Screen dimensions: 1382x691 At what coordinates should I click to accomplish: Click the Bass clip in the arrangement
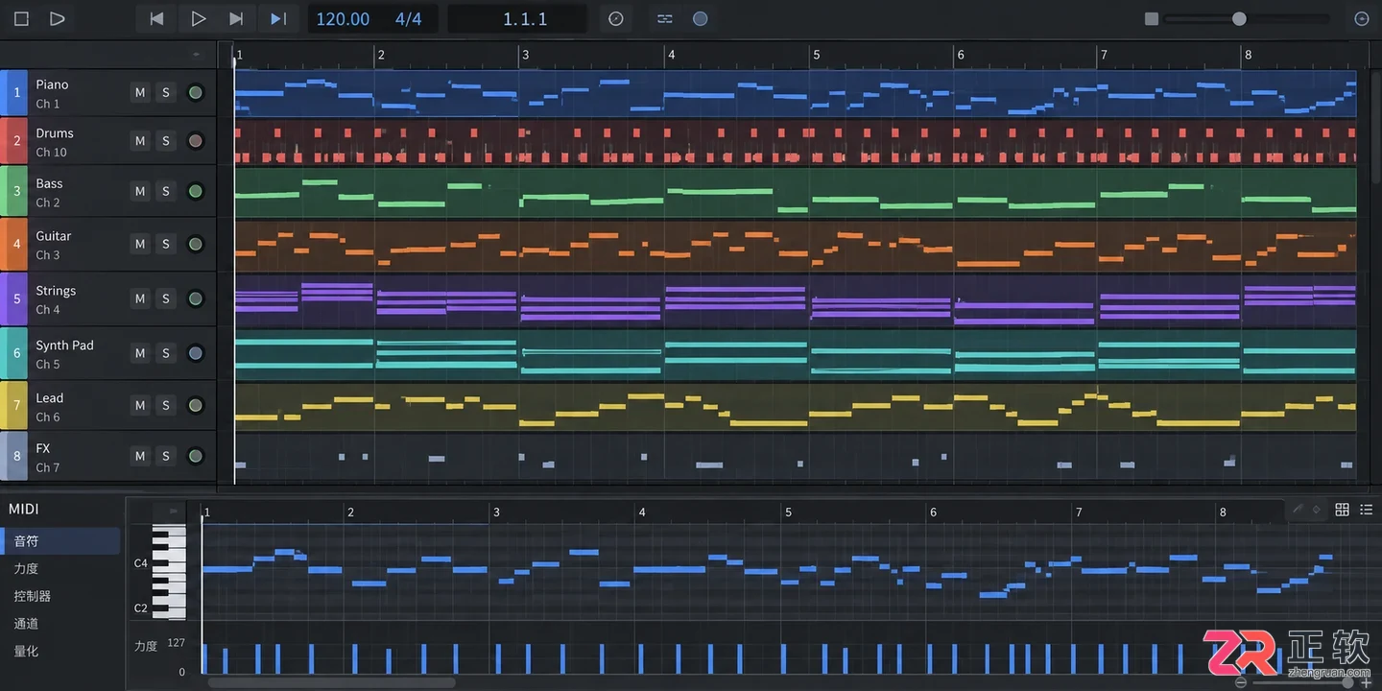[796, 192]
